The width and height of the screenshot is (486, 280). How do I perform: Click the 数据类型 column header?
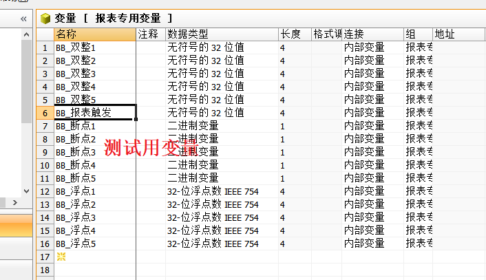[221, 34]
